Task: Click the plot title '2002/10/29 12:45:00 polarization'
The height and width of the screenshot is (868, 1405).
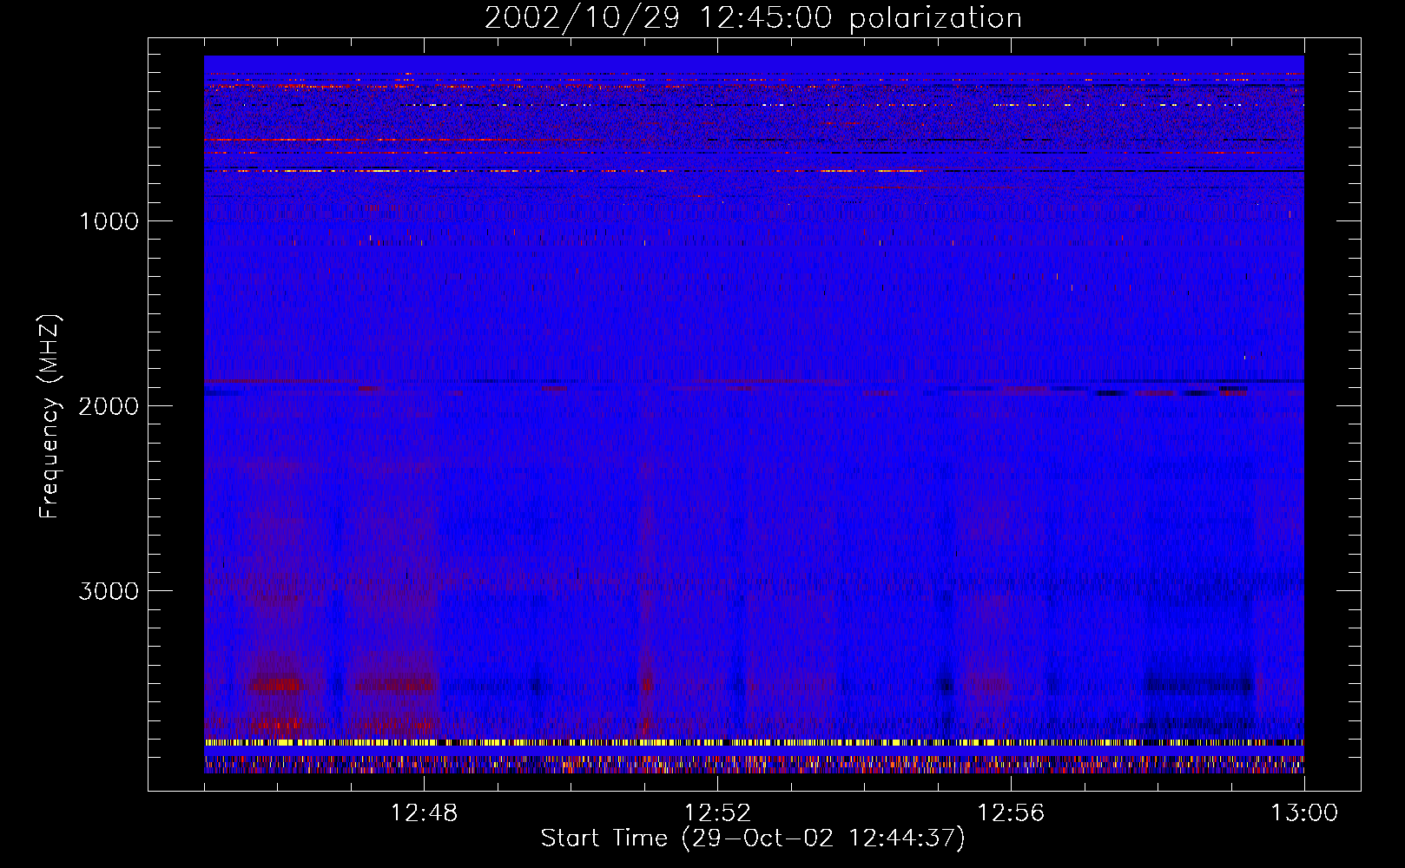Action: (x=753, y=18)
